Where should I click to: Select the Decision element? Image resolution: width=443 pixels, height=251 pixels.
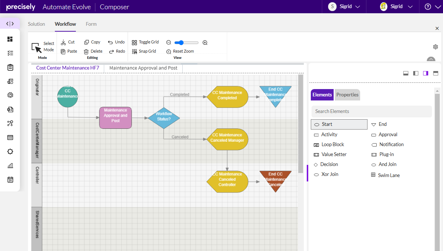326,165
